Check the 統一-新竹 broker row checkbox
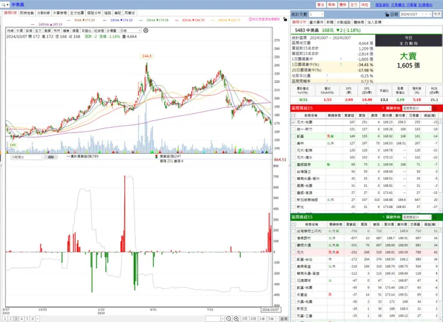This screenshot has width=443, height=322. [x=293, y=130]
